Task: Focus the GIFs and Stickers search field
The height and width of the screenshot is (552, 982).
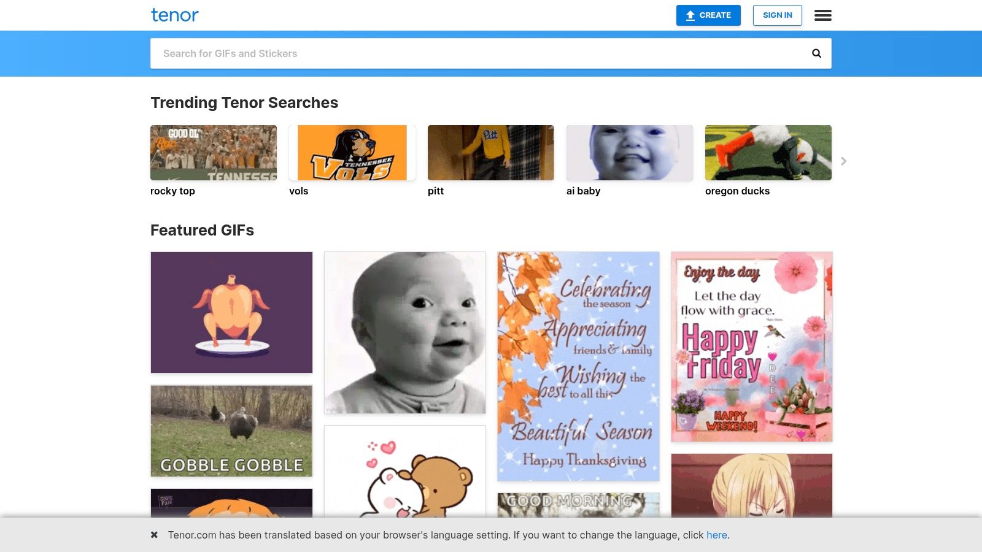Action: [x=479, y=53]
